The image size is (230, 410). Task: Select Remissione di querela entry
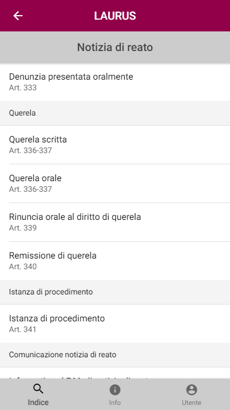click(x=115, y=261)
